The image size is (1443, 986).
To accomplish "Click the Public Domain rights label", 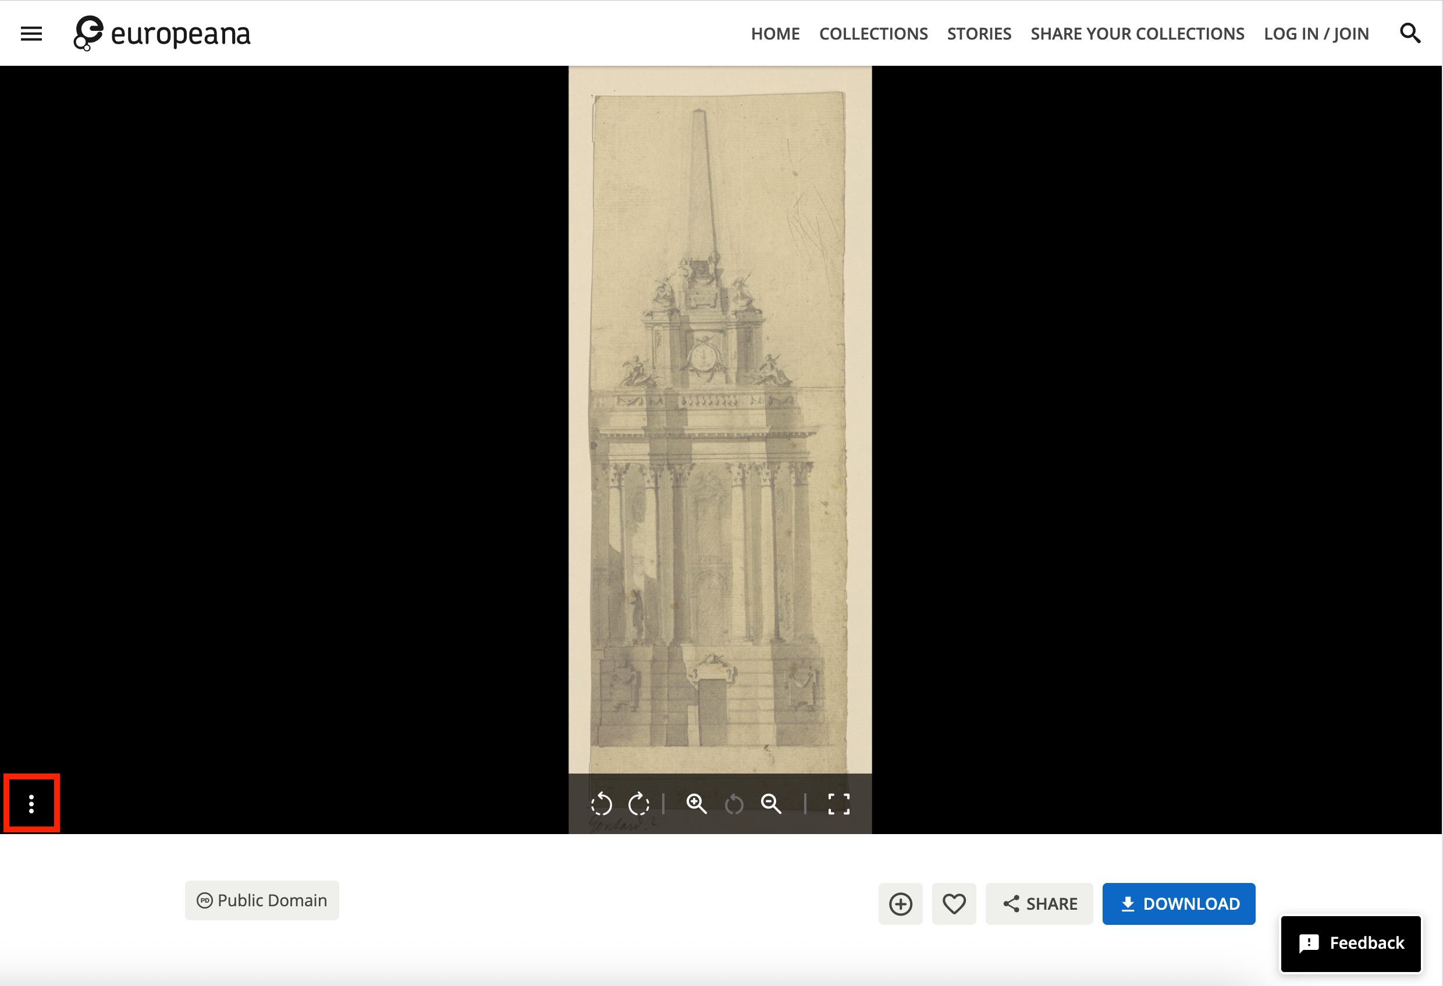I will click(261, 900).
